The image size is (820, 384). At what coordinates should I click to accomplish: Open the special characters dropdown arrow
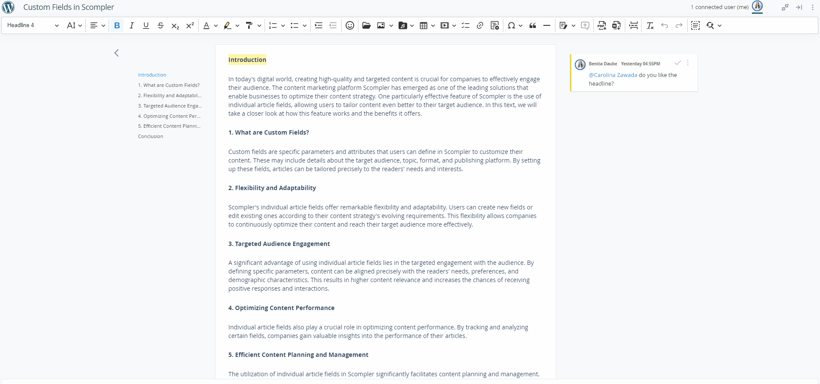(521, 26)
